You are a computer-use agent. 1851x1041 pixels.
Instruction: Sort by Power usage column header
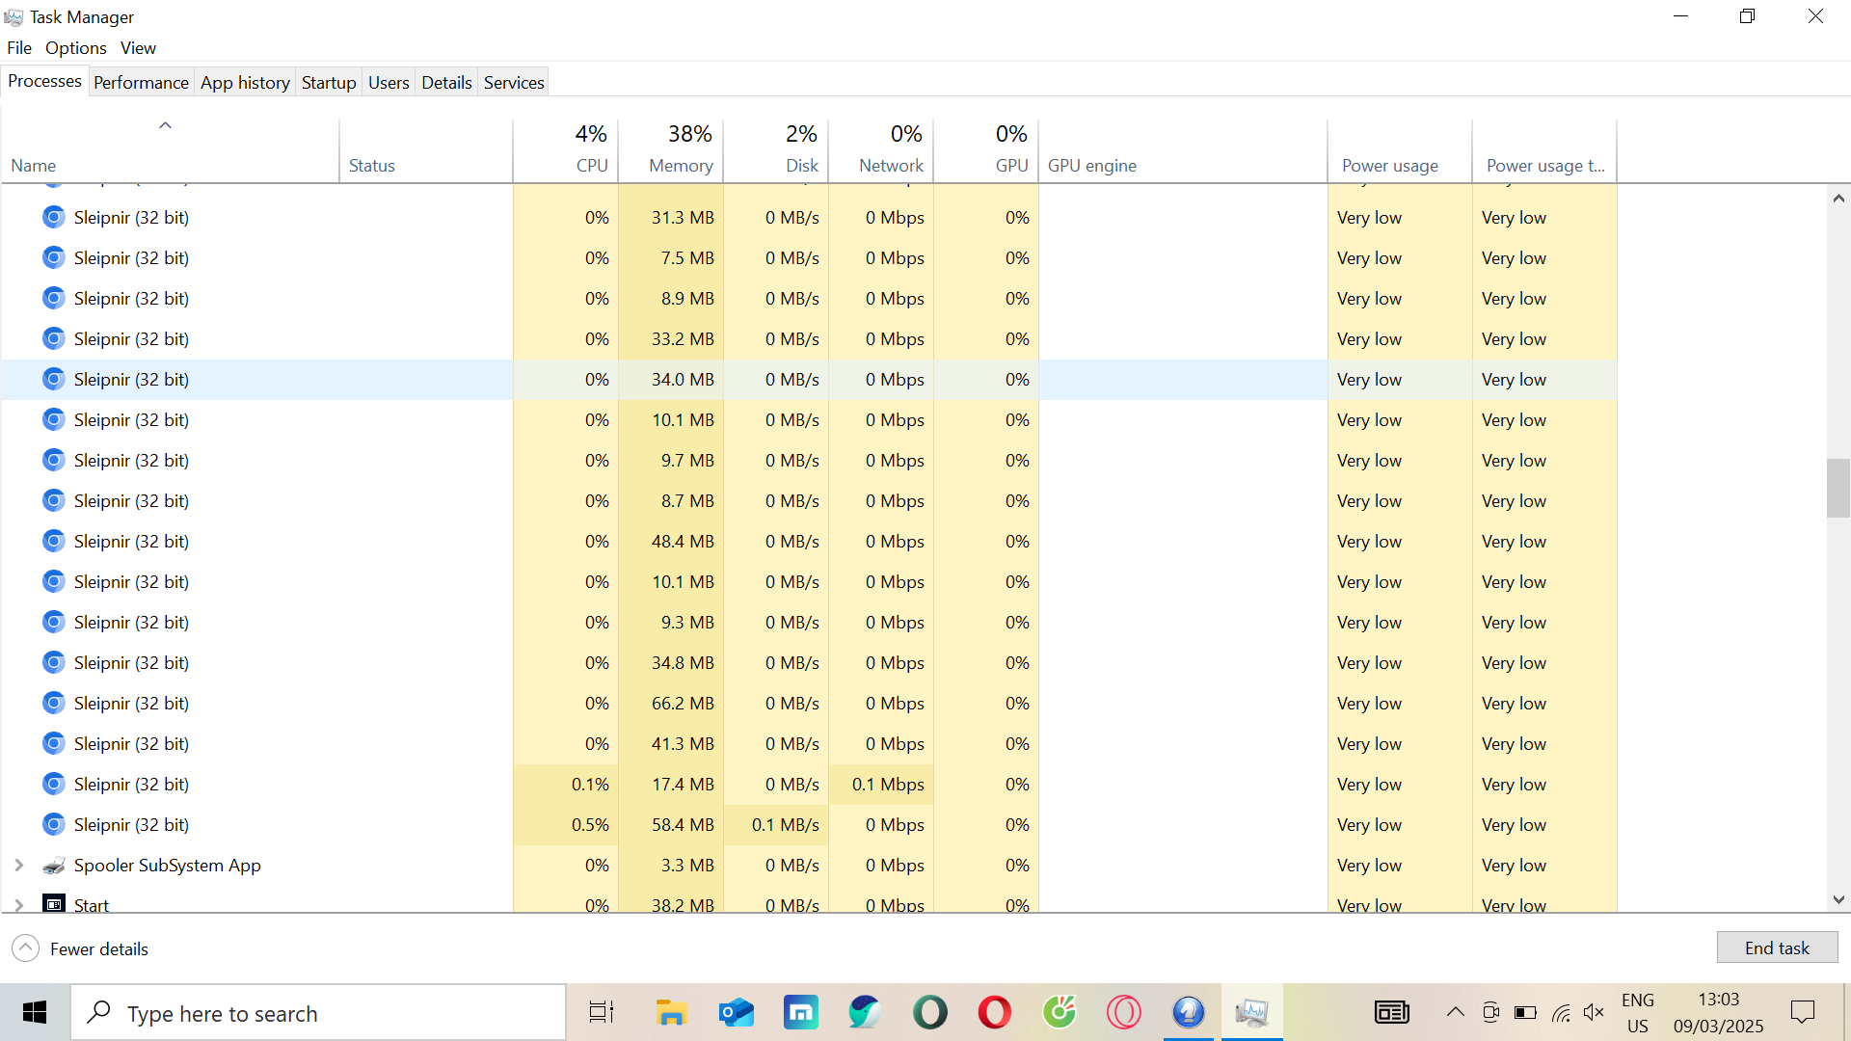point(1400,150)
